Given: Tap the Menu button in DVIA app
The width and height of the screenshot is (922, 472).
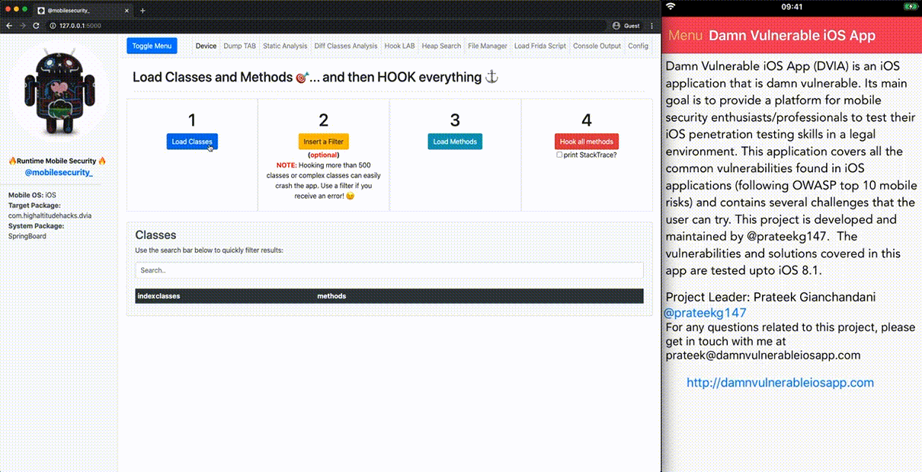Looking at the screenshot, I should tap(685, 36).
